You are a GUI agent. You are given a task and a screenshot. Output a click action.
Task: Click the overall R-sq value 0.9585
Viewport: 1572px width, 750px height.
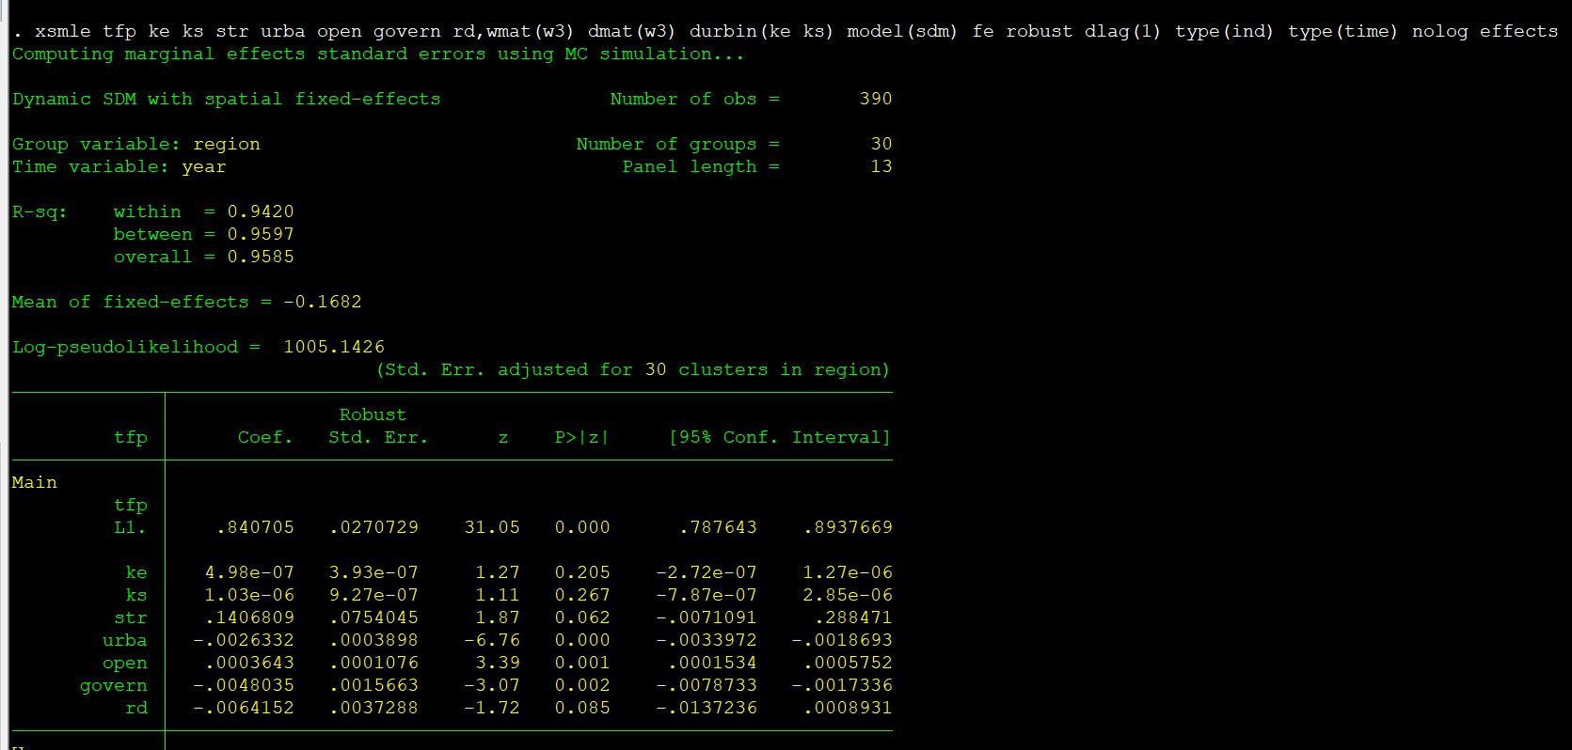pos(261,257)
